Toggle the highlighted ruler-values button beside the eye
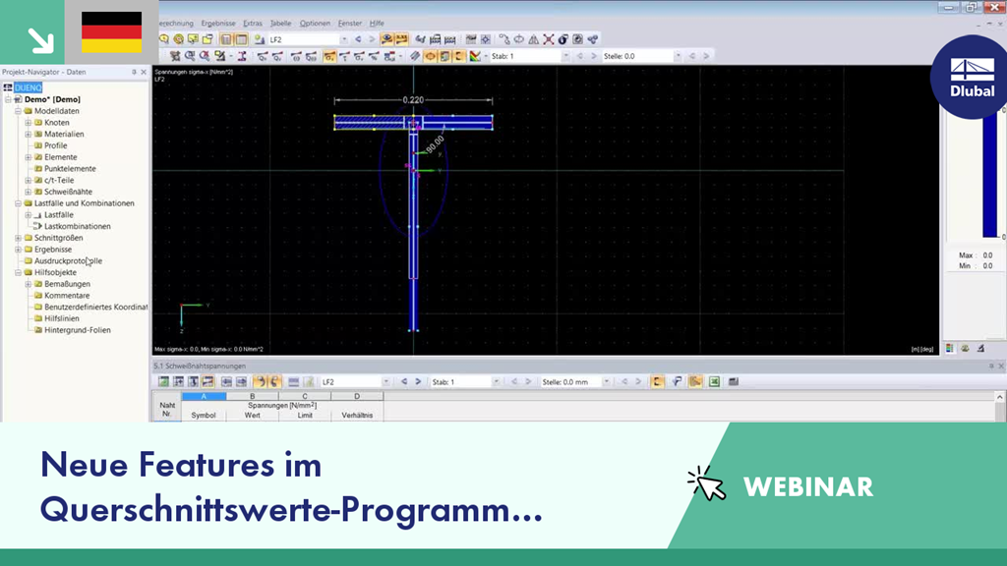 pyautogui.click(x=401, y=39)
